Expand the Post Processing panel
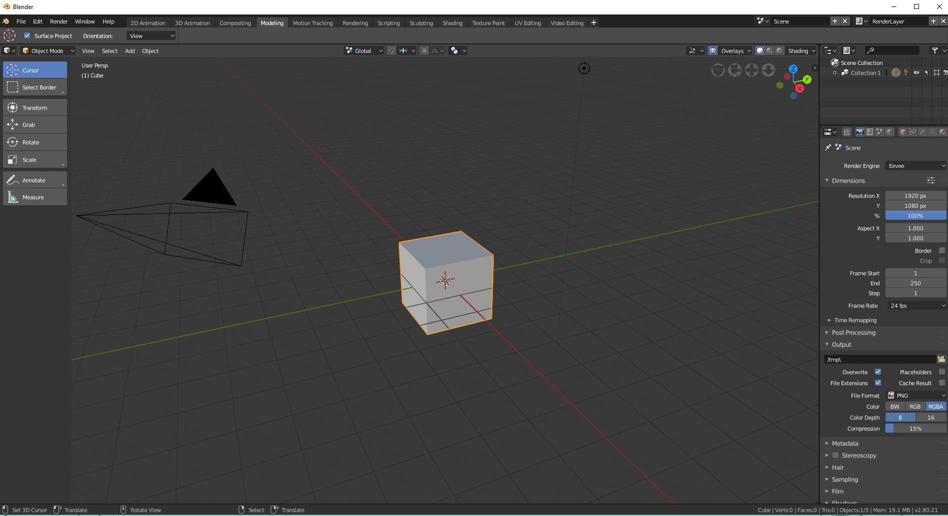The height and width of the screenshot is (516, 948). [853, 332]
